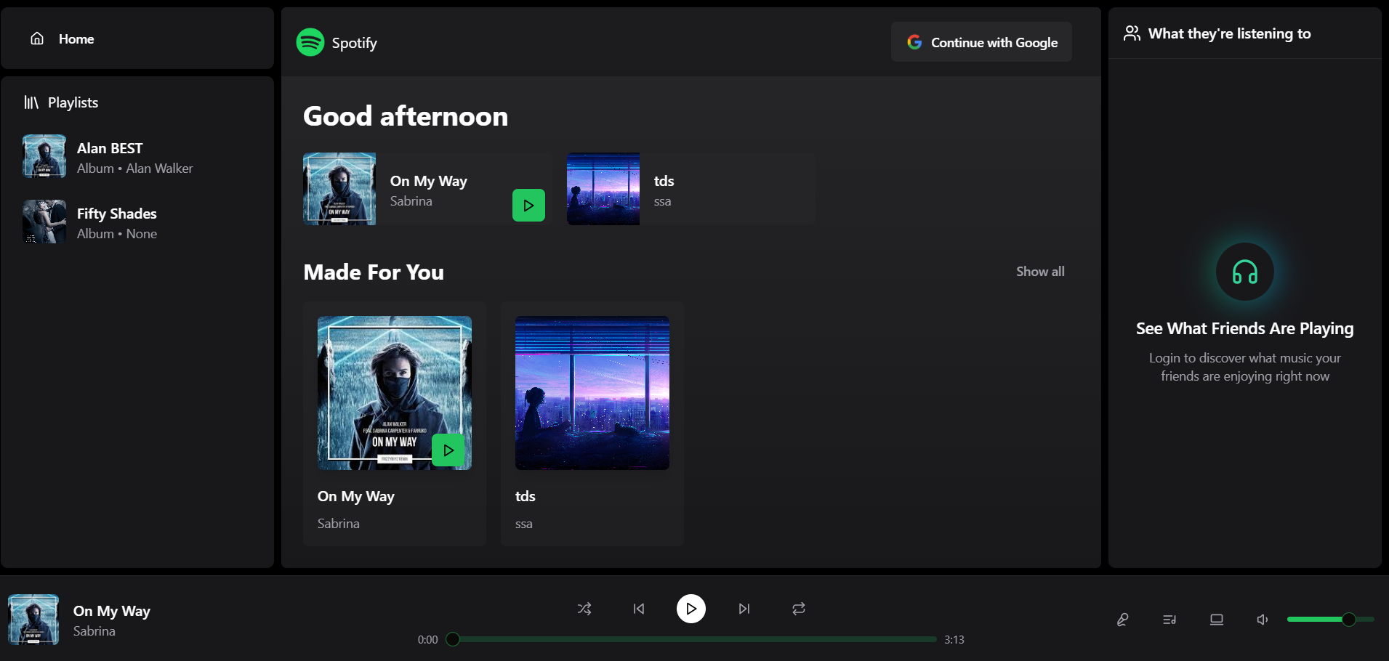Click Spotify wordmark text
This screenshot has height=661, width=1389.
355,43
